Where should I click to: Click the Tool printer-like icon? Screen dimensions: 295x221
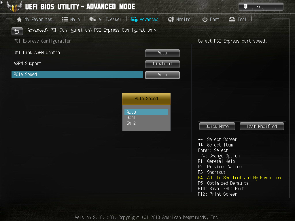pyautogui.click(x=232, y=19)
